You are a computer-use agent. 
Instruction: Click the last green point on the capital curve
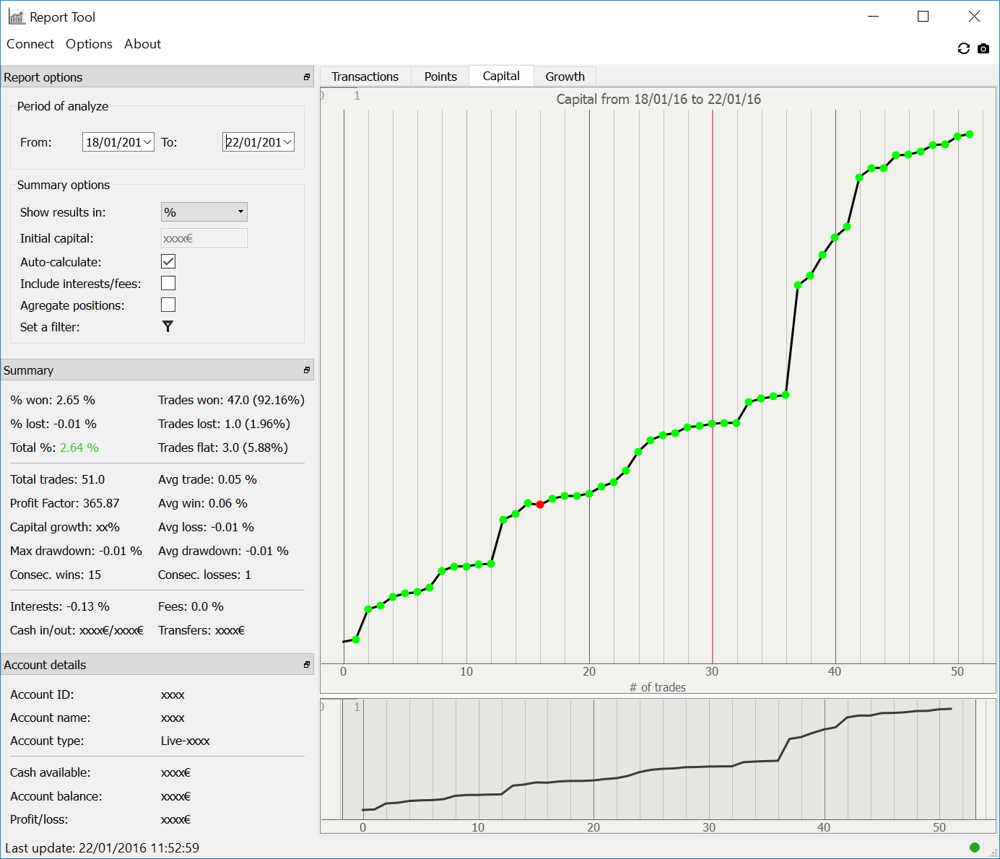click(x=970, y=134)
